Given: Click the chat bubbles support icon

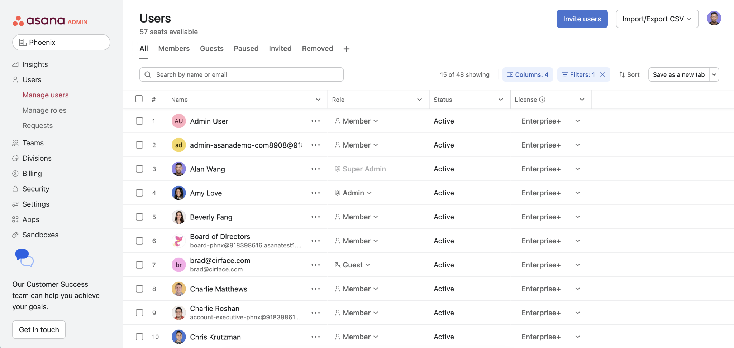Looking at the screenshot, I should point(24,258).
